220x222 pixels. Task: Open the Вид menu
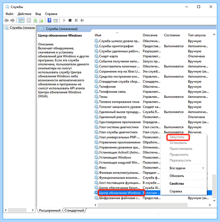tap(38, 14)
